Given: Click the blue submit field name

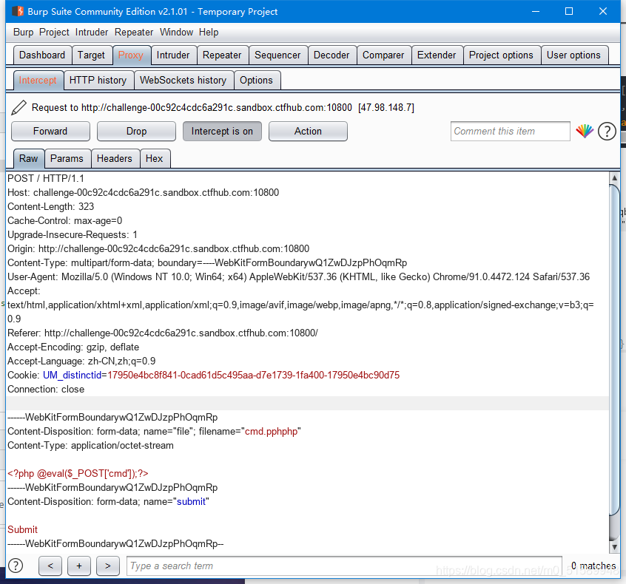Looking at the screenshot, I should [191, 502].
